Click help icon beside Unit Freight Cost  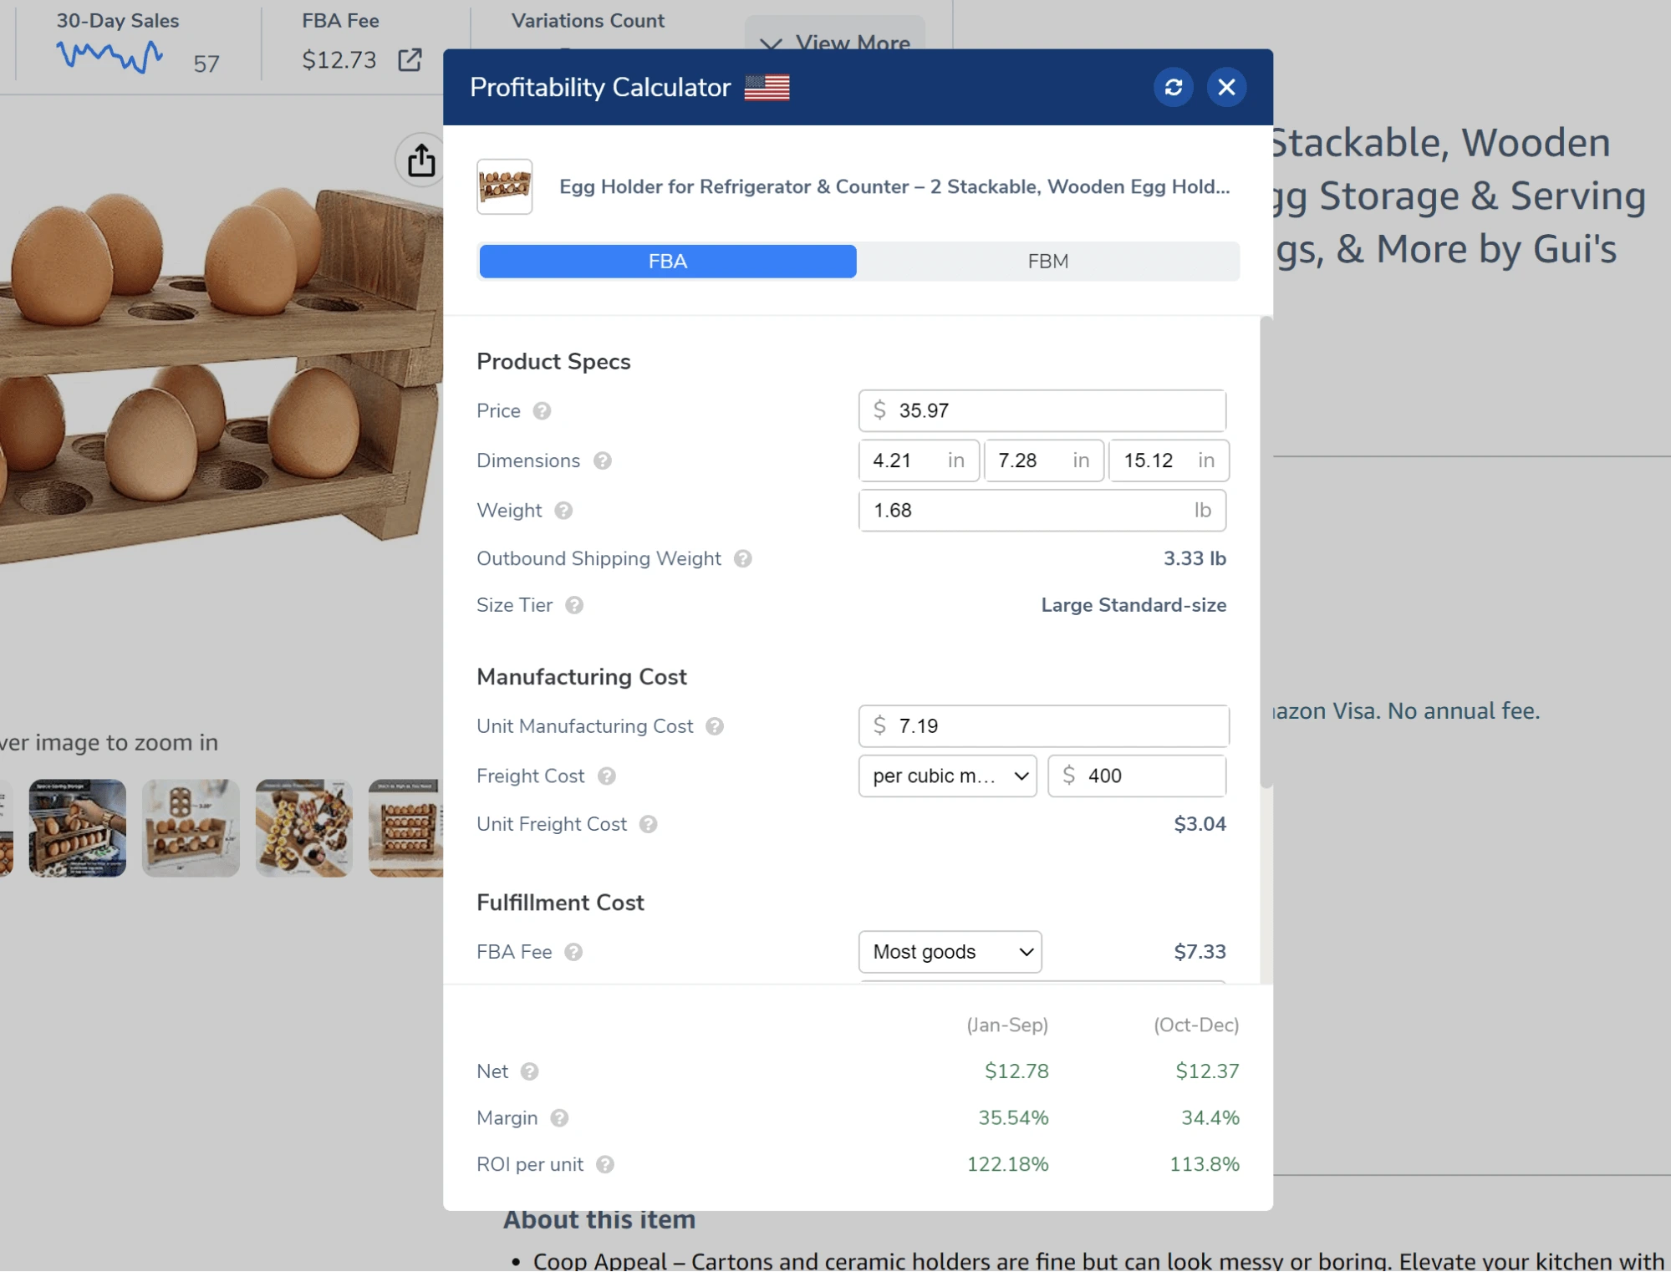click(x=648, y=824)
